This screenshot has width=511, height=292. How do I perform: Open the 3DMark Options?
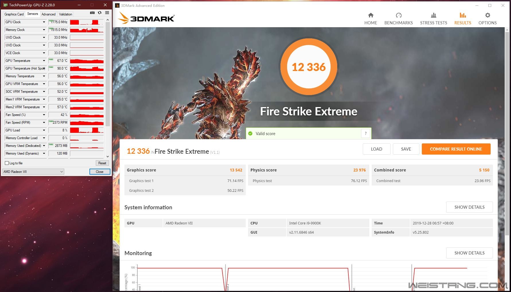click(487, 19)
